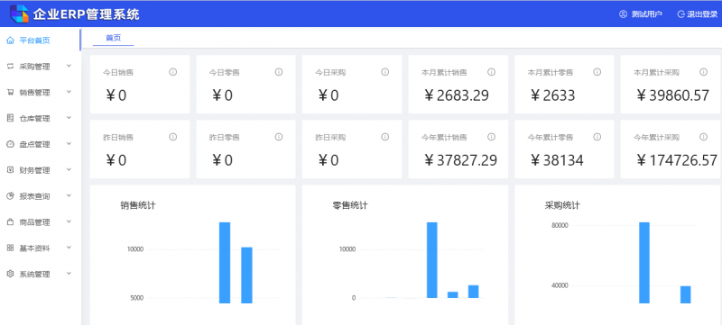Click tallest bar in 采购统计 chart

pyautogui.click(x=644, y=263)
